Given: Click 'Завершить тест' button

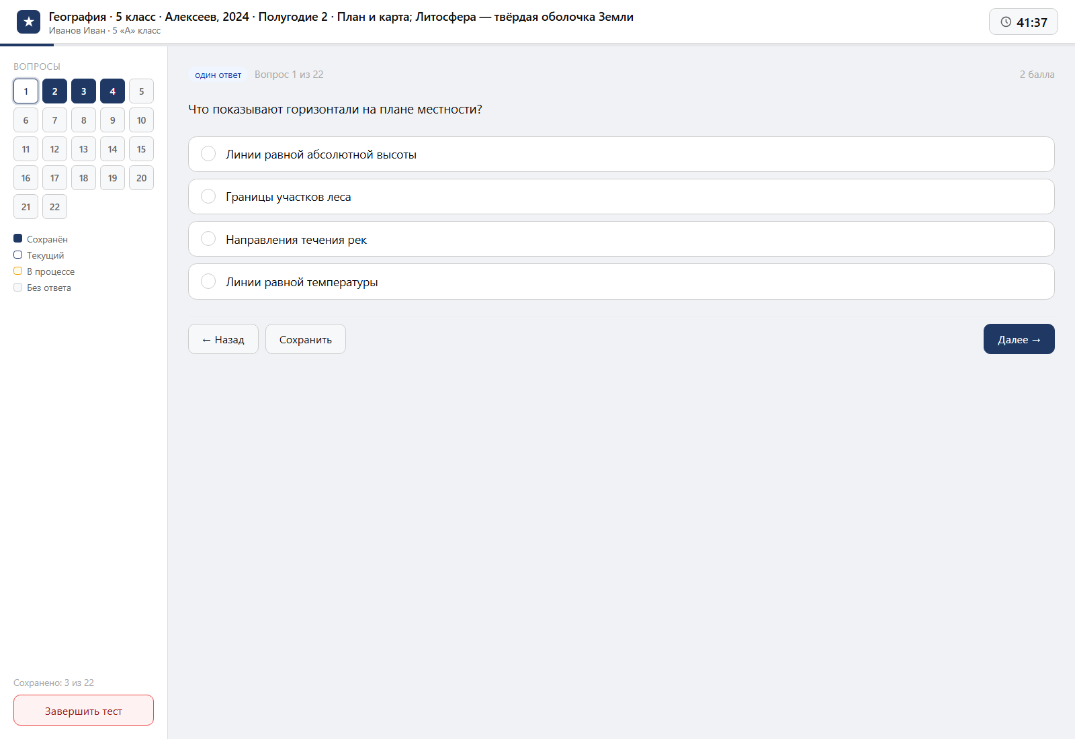Looking at the screenshot, I should click(x=83, y=710).
